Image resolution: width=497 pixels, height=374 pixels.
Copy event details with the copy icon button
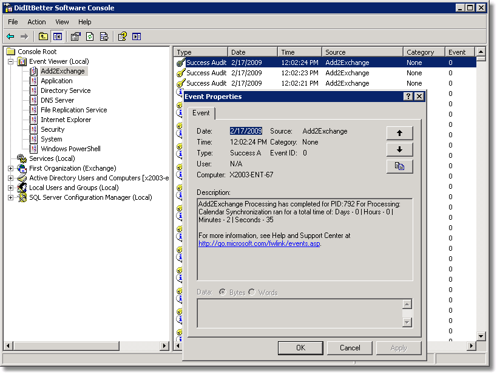[x=399, y=166]
